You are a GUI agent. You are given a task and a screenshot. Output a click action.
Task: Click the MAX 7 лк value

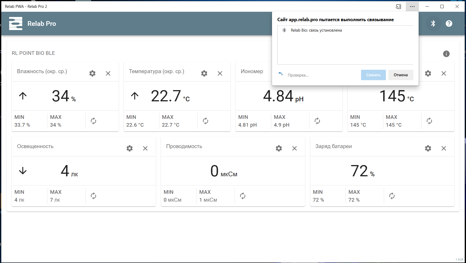(x=55, y=200)
